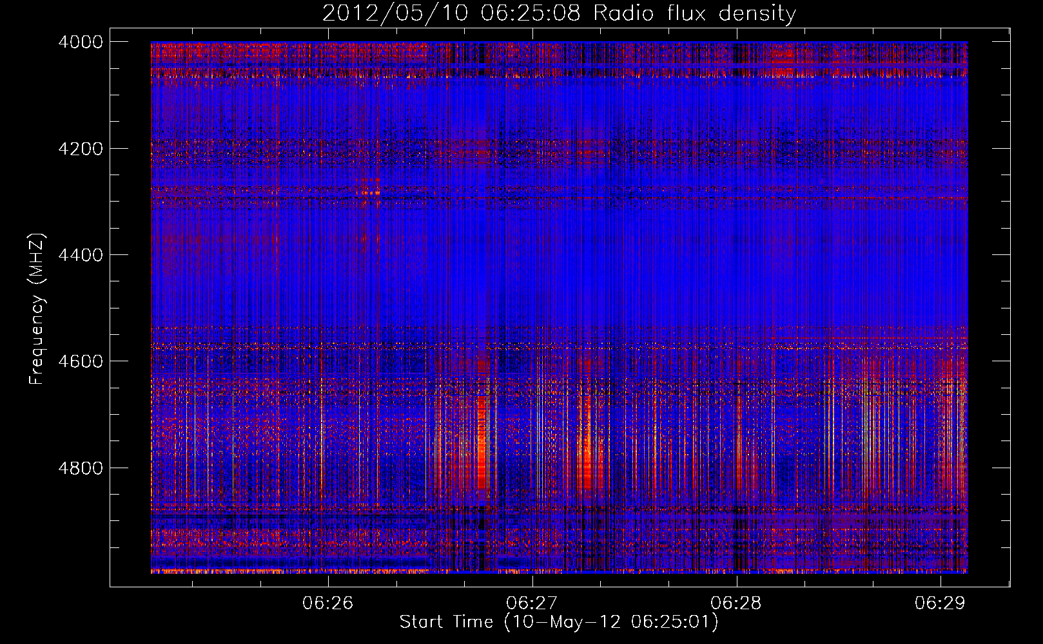Click the 4000 frequency tick label
The height and width of the screenshot is (644, 1043).
click(81, 42)
